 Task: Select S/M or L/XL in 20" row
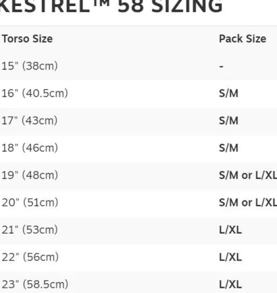(x=247, y=203)
